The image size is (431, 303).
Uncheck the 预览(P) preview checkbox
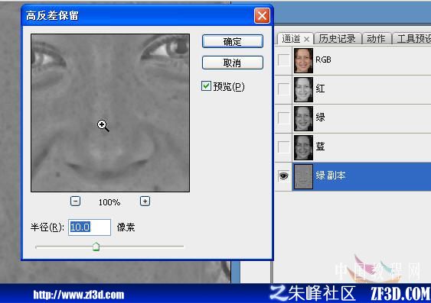pos(206,86)
